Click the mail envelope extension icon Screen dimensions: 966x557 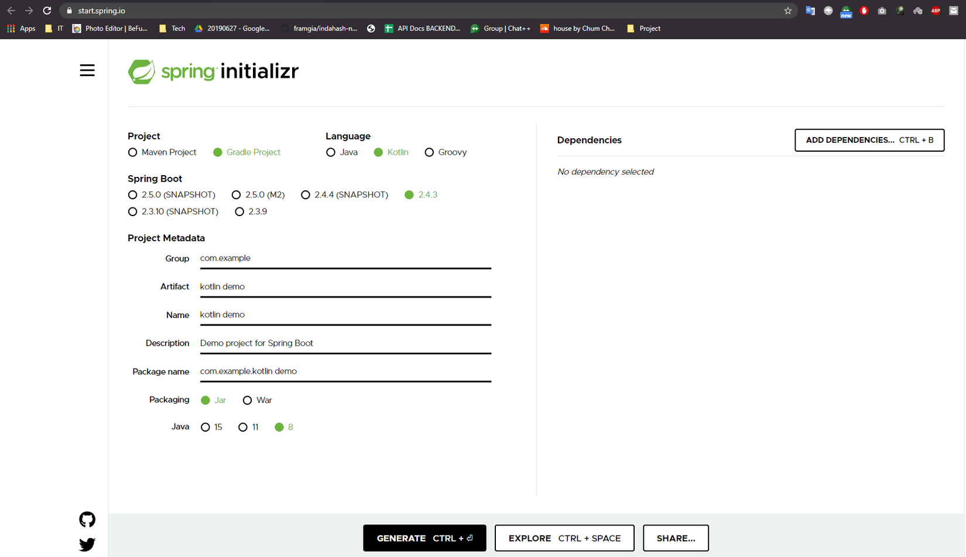954,11
